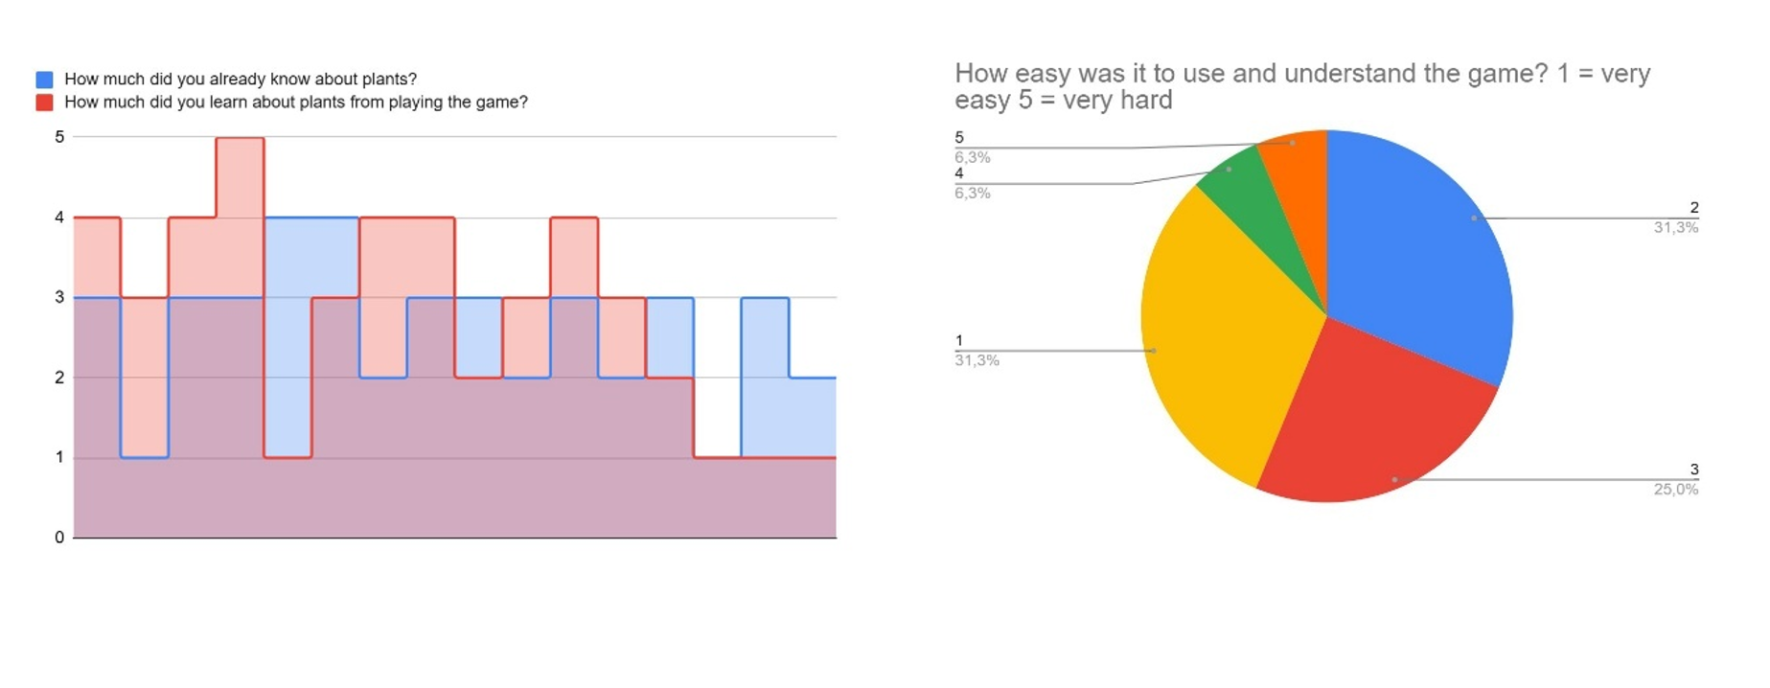Select the 'learn about plants from playing' legend text
1770x688 pixels.
295,103
